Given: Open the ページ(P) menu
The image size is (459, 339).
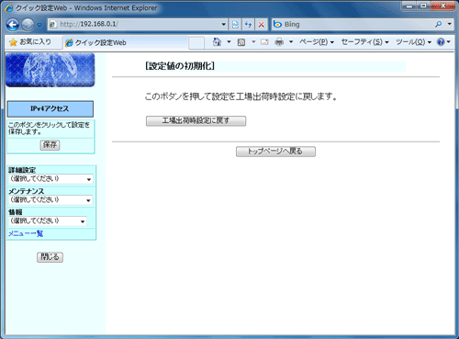Looking at the screenshot, I should click(317, 42).
